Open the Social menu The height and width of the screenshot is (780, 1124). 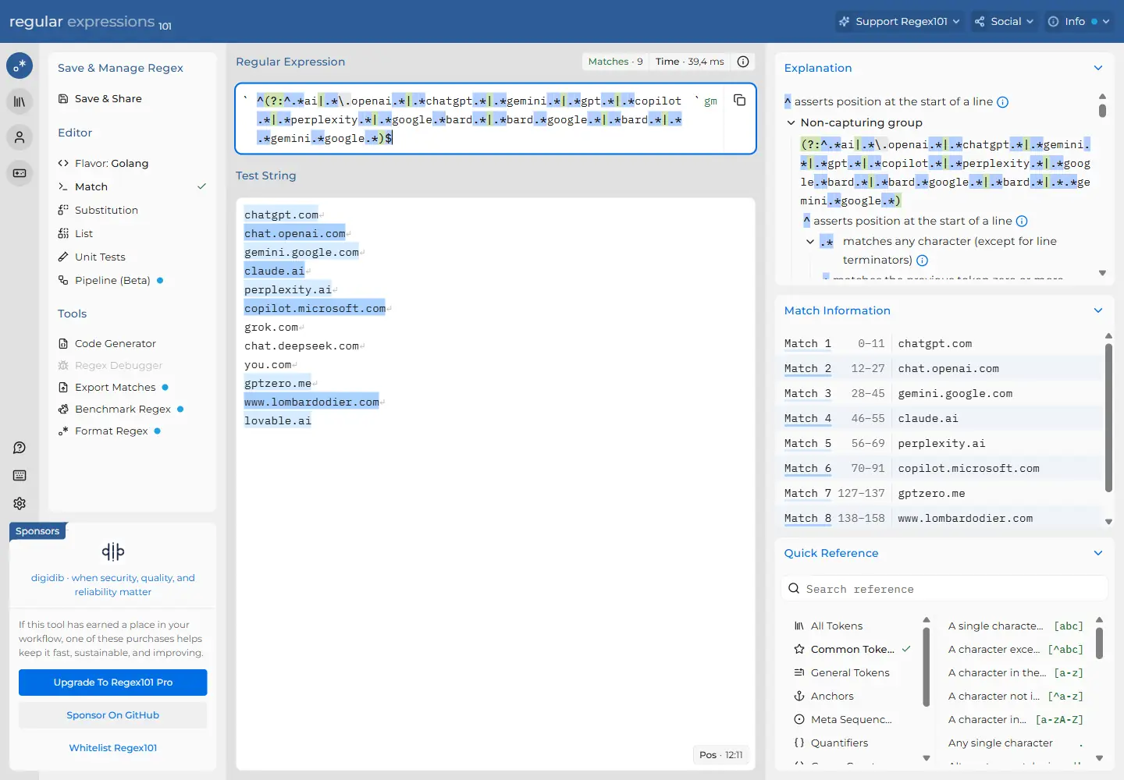(1004, 21)
